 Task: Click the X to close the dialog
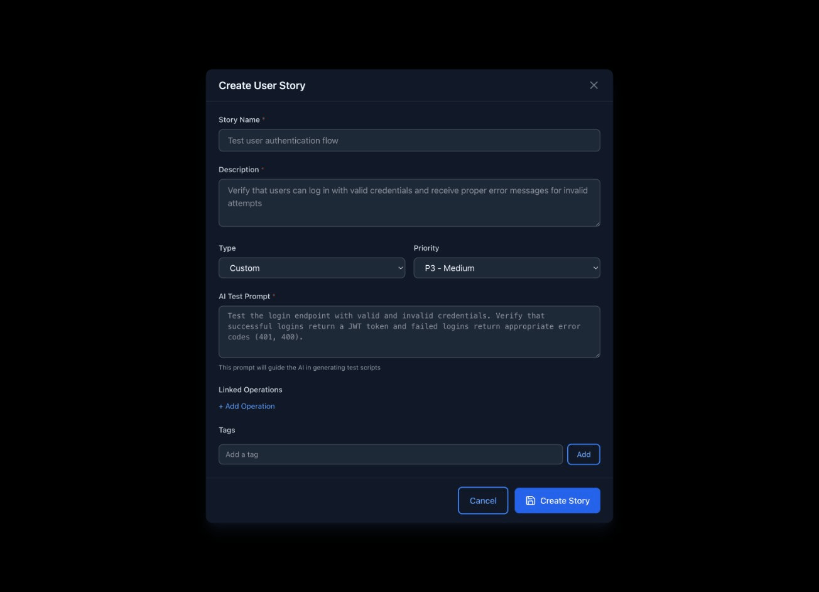pyautogui.click(x=594, y=85)
